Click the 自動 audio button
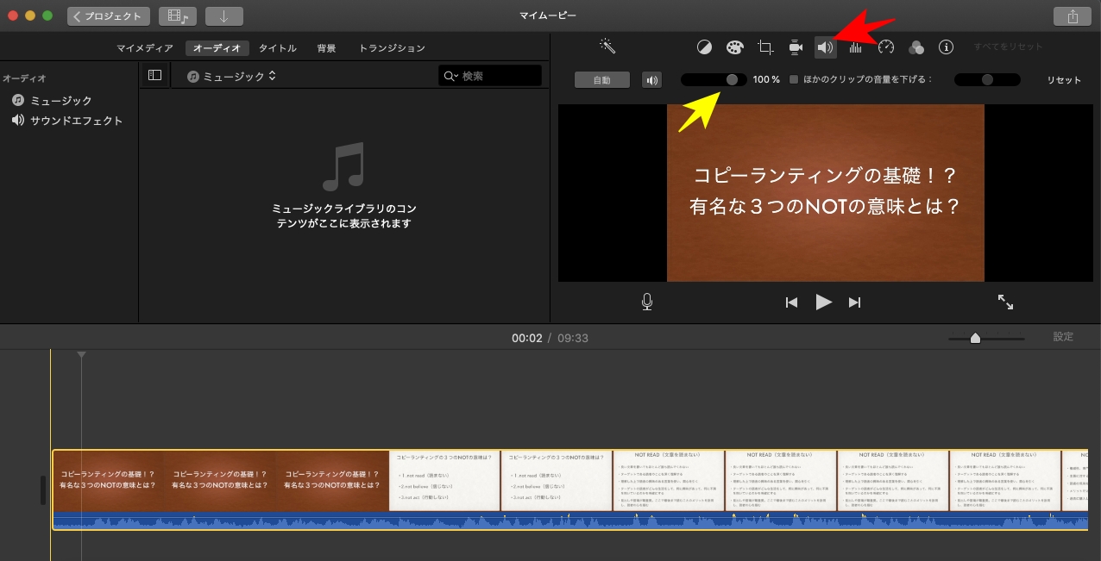1101x561 pixels. pos(601,80)
